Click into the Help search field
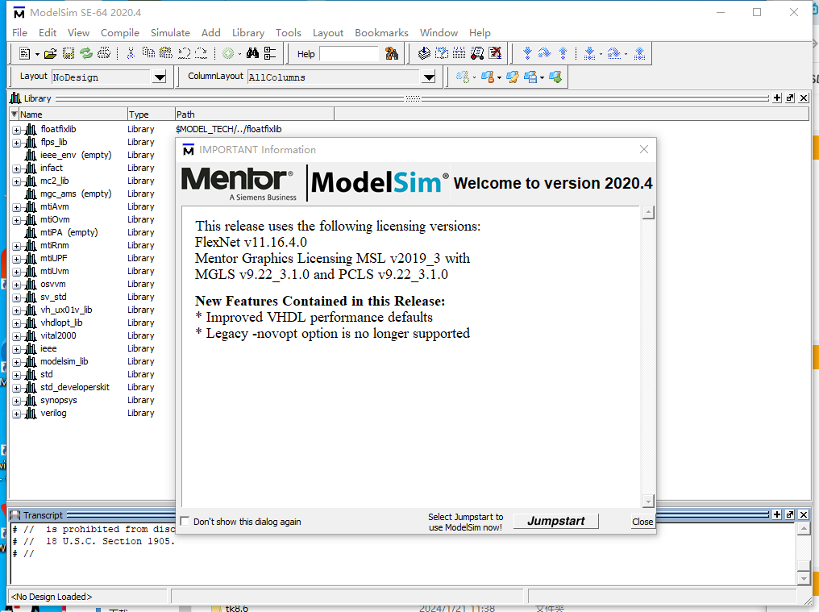Image resolution: width=819 pixels, height=612 pixels. [349, 54]
